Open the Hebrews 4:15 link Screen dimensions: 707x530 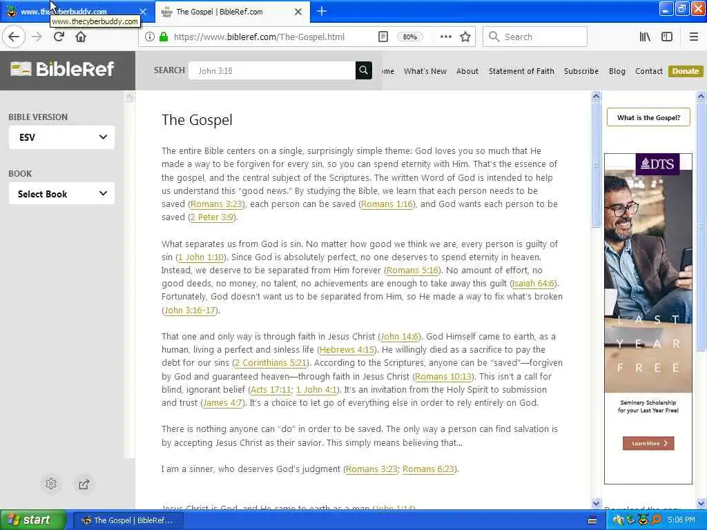tap(347, 350)
